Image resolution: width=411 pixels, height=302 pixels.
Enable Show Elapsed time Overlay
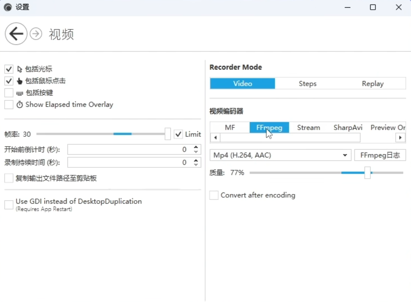pyautogui.click(x=9, y=104)
